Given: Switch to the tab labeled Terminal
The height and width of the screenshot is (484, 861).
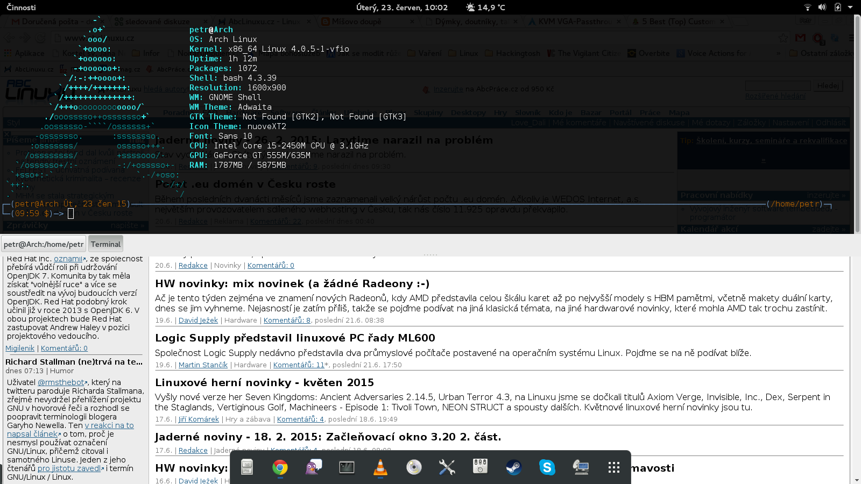Looking at the screenshot, I should 105,244.
